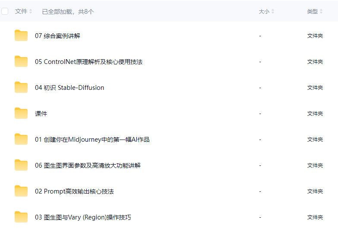The height and width of the screenshot is (232, 338).
Task: Open the 07 综合案例讲解 folder name
Action: (57, 36)
